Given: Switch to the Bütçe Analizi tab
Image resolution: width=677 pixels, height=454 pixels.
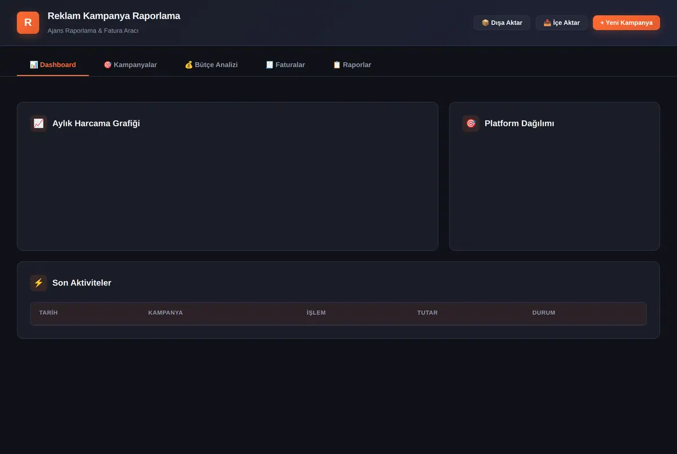Looking at the screenshot, I should 212,65.
